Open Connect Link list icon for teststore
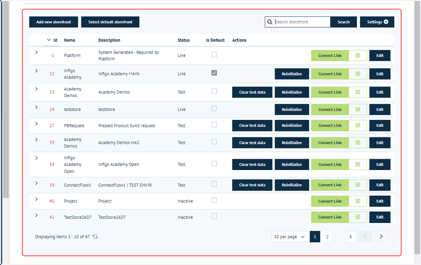Image resolution: width=421 pixels, height=265 pixels. pos(358,109)
